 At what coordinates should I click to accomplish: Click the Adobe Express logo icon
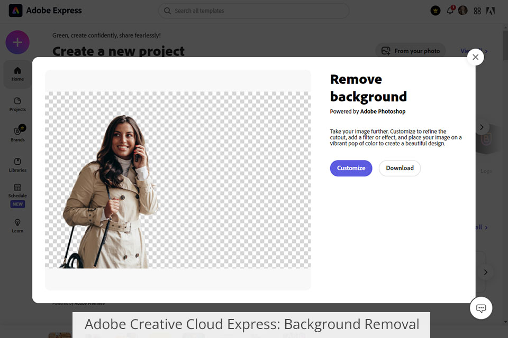point(15,11)
